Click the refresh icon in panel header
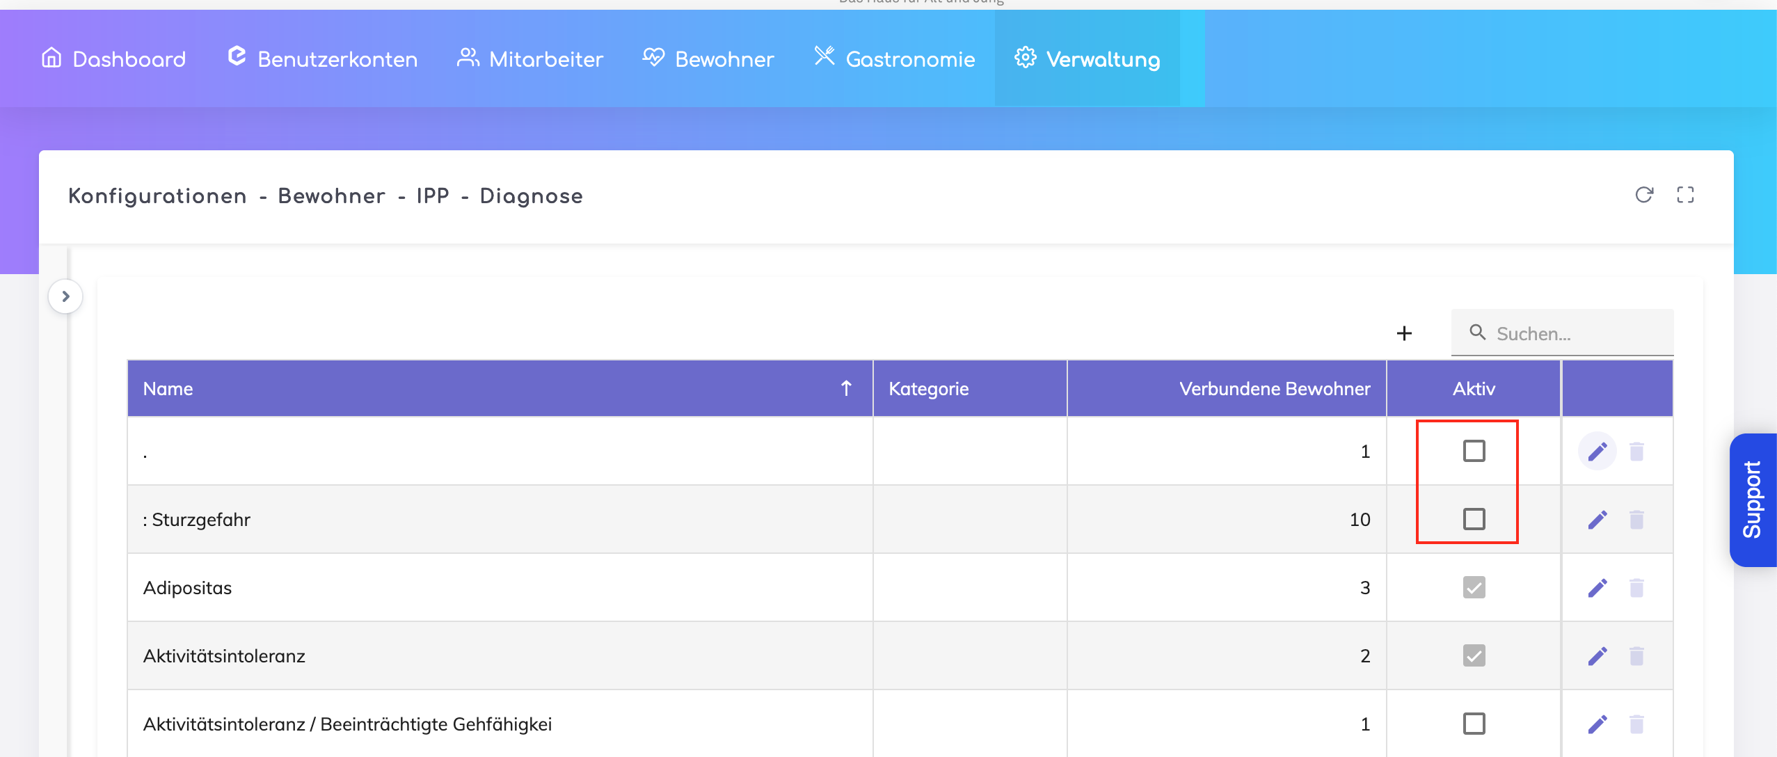1777x757 pixels. click(1643, 195)
